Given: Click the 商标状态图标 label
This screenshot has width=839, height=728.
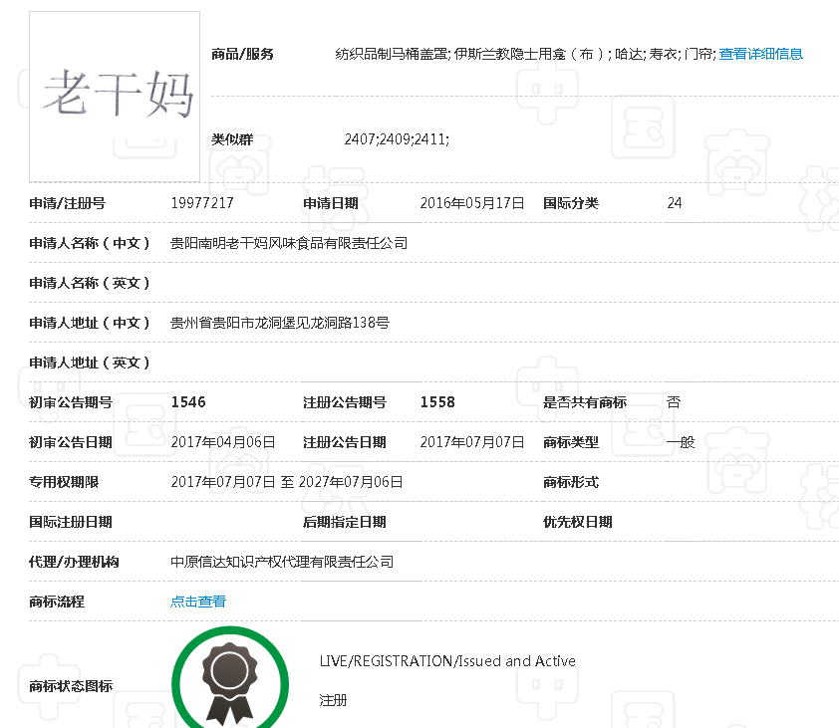Looking at the screenshot, I should click(71, 686).
